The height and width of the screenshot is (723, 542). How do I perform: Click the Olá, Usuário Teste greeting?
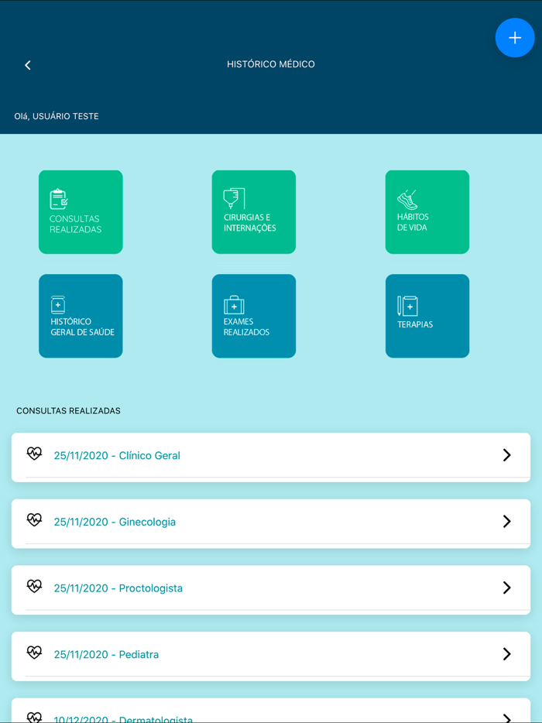[57, 117]
